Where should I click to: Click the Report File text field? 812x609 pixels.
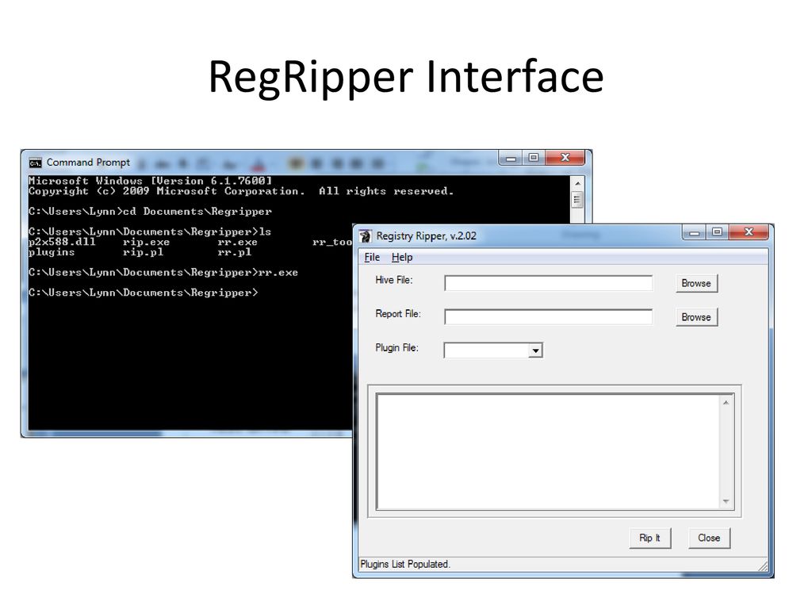[548, 317]
